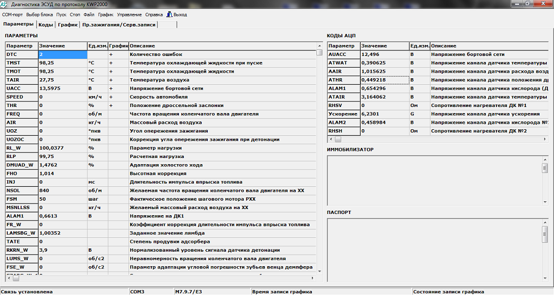The image size is (554, 295).
Task: Toggle the График plus mark for SPEED
Action: [x=111, y=96]
